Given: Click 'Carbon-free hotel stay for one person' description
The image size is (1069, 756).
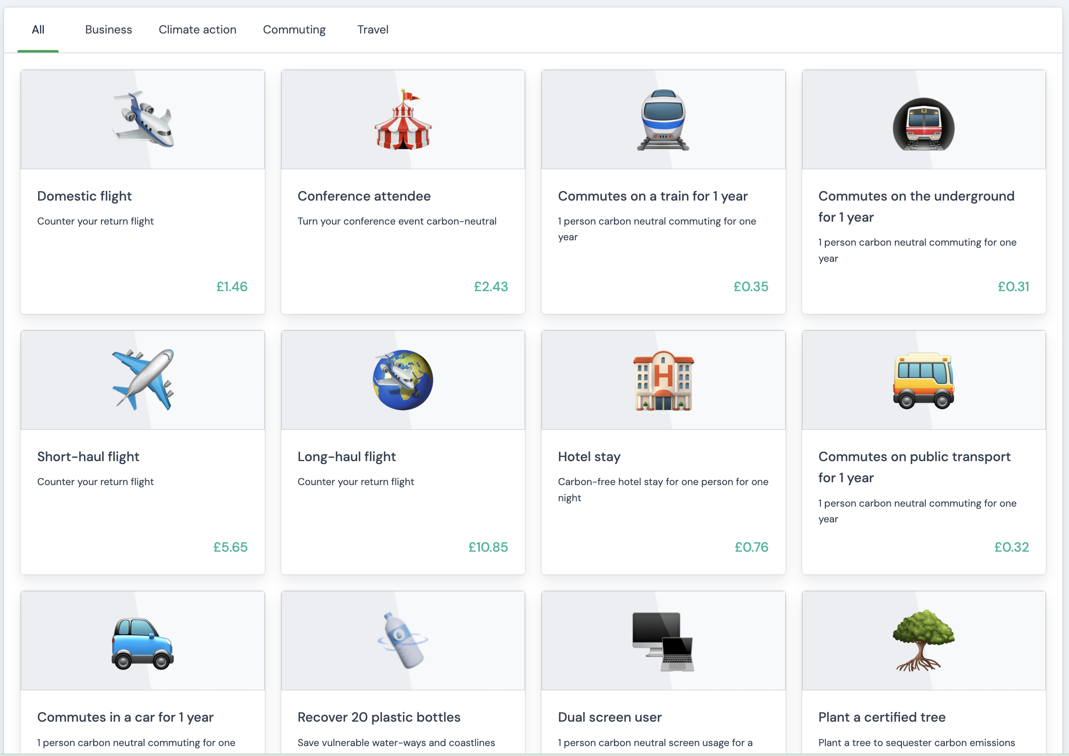Looking at the screenshot, I should click(663, 490).
